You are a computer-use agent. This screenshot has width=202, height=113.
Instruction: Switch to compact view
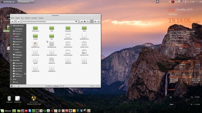[x=98, y=21]
